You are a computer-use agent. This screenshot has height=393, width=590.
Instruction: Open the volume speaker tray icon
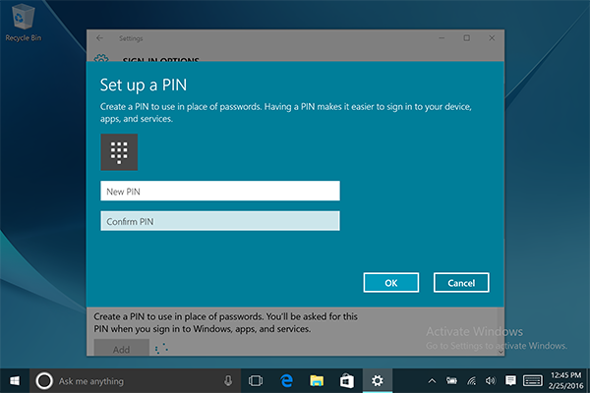491,381
